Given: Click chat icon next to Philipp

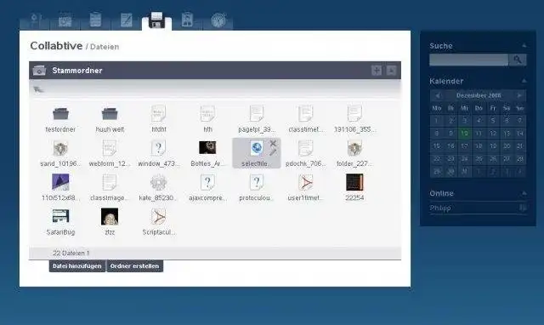Looking at the screenshot, I should [x=523, y=208].
